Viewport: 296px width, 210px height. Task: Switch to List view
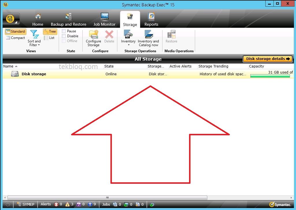click(49, 38)
